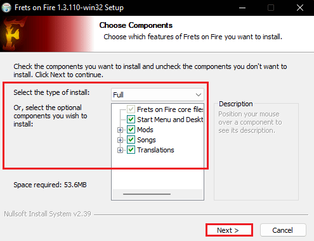Select the Translations item label
This screenshot has height=241, width=314.
click(155, 150)
